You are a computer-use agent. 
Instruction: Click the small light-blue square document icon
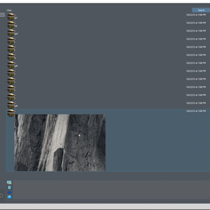(10, 188)
